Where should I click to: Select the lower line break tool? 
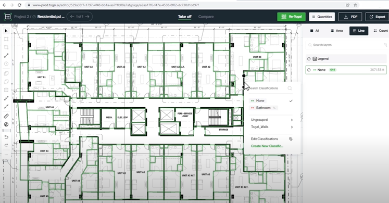(x=6, y=107)
